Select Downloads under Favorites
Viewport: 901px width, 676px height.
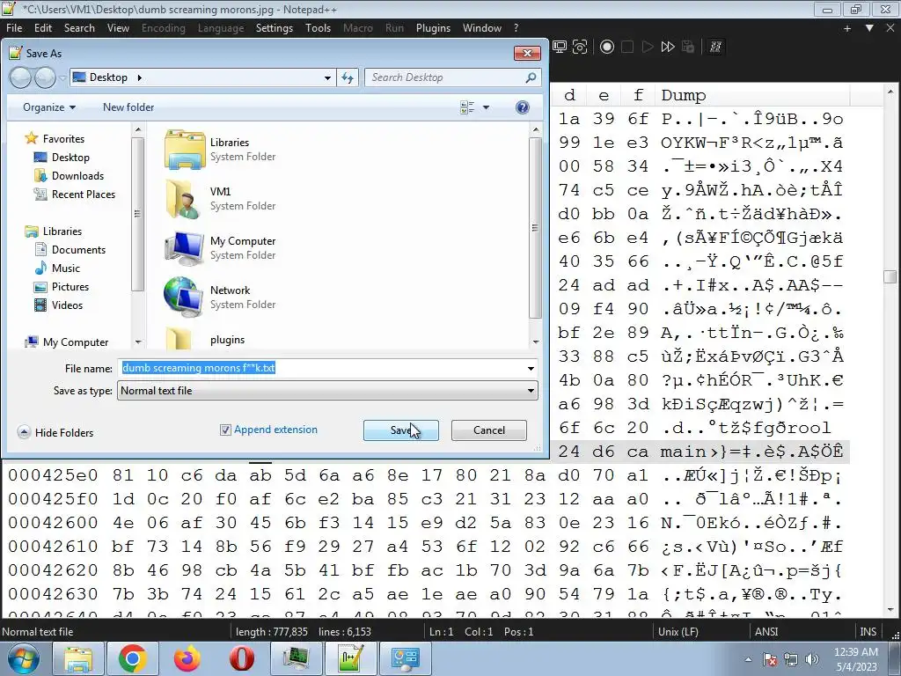pyautogui.click(x=69, y=176)
